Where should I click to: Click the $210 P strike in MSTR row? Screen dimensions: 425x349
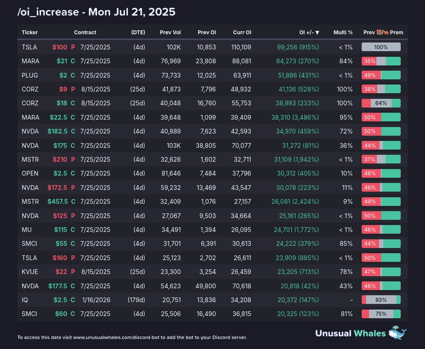point(64,160)
